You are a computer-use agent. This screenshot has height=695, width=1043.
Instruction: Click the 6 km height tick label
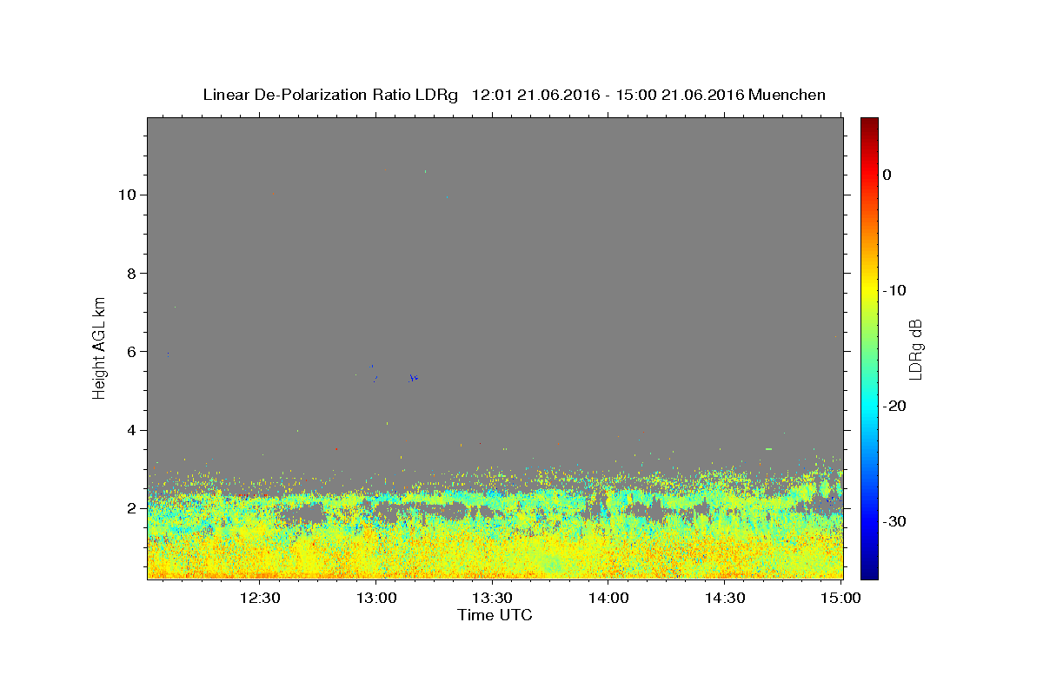coord(133,352)
